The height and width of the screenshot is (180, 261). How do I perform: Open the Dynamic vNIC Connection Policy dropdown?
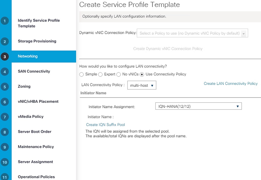pos(192,33)
